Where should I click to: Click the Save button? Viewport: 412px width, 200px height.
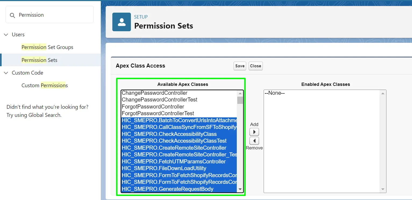coord(240,66)
